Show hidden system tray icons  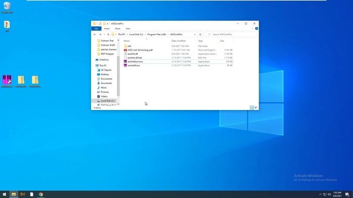point(320,194)
